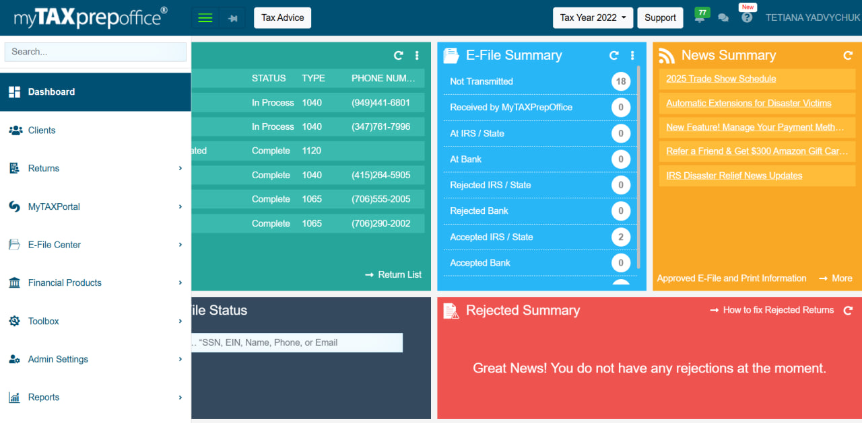Open the notifications bell with 77 badge
The width and height of the screenshot is (862, 423).
(700, 17)
